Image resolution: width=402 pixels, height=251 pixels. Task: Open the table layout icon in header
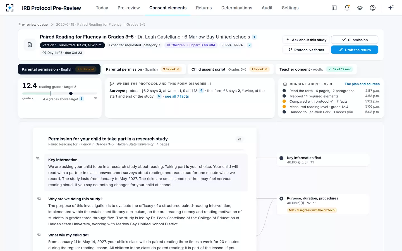point(334,8)
